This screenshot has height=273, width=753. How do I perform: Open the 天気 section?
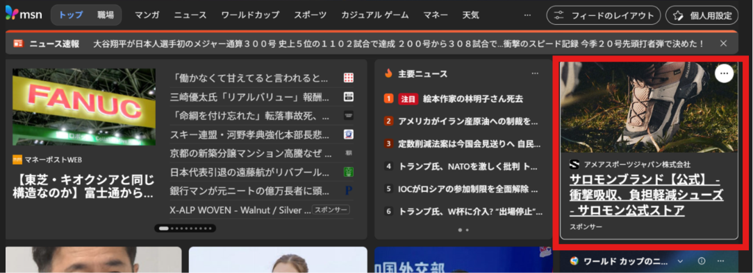tap(471, 15)
